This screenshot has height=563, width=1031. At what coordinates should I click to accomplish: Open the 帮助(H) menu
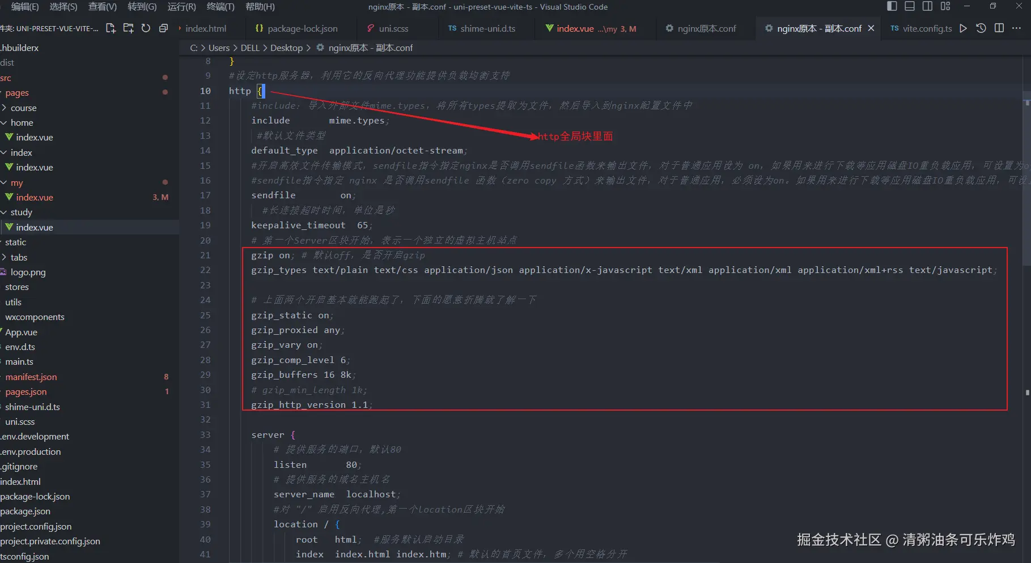coord(260,7)
